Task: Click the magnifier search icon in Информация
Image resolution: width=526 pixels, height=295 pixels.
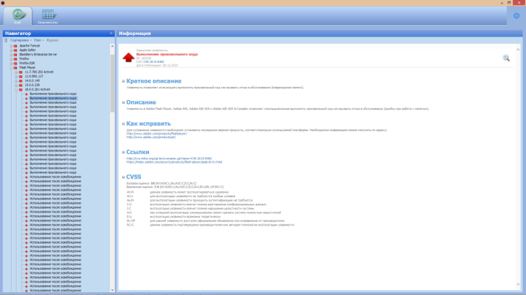Action: pyautogui.click(x=506, y=58)
